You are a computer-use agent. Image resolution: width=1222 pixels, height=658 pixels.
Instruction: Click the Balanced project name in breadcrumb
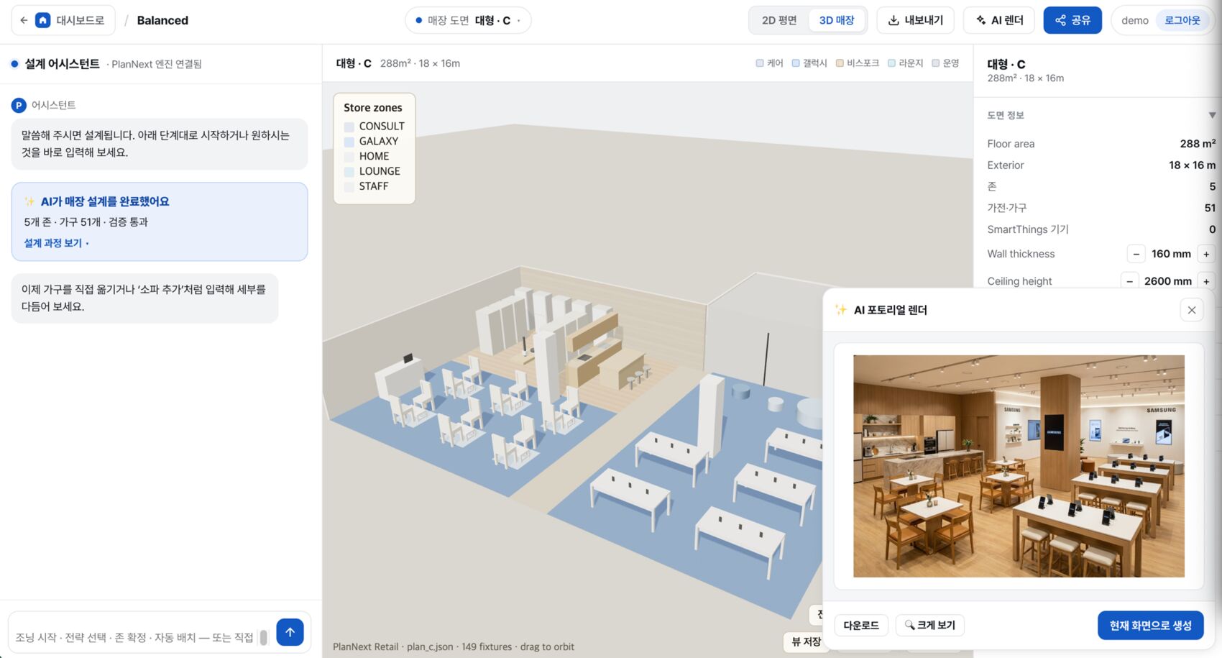(x=162, y=20)
